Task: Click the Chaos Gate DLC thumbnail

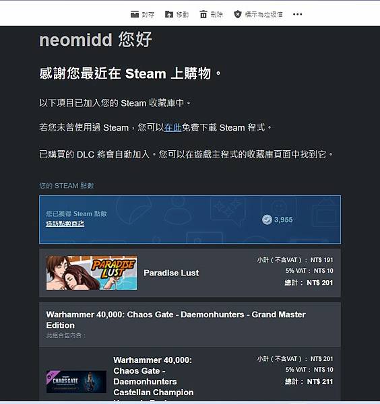Action: [76, 382]
